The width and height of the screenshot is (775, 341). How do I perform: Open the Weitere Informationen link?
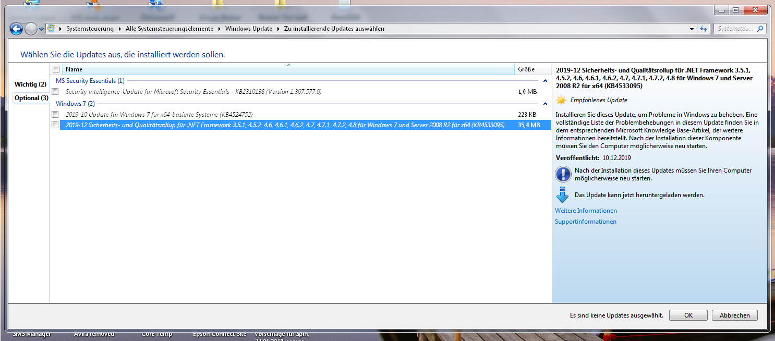586,211
